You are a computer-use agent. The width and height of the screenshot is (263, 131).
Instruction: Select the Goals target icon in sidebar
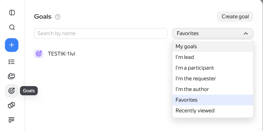tap(12, 91)
